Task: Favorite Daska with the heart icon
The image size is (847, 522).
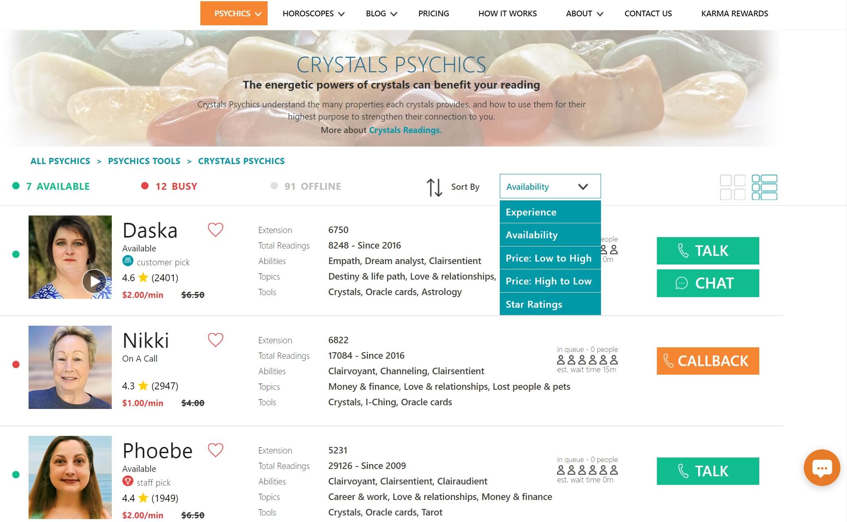Action: 215,230
